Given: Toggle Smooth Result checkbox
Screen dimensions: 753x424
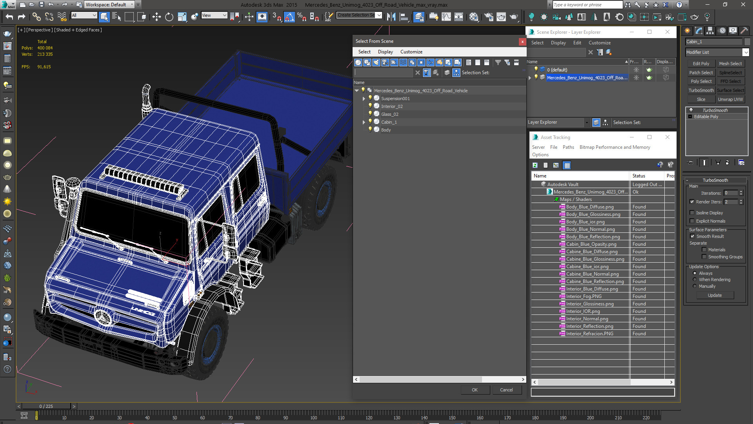Looking at the screenshot, I should pos(692,236).
